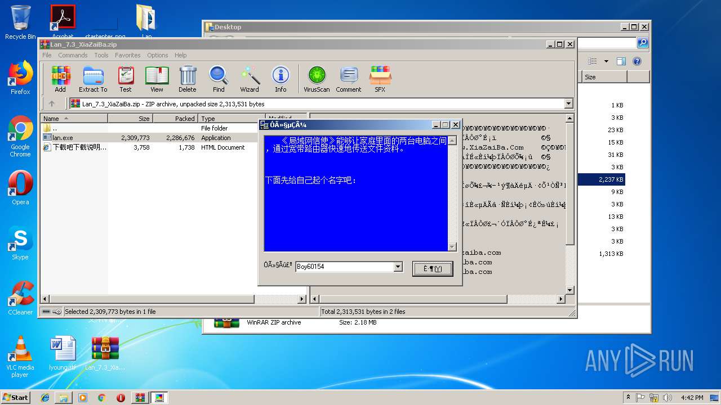Click the Delete trash icon
721x405 pixels.
(x=188, y=79)
